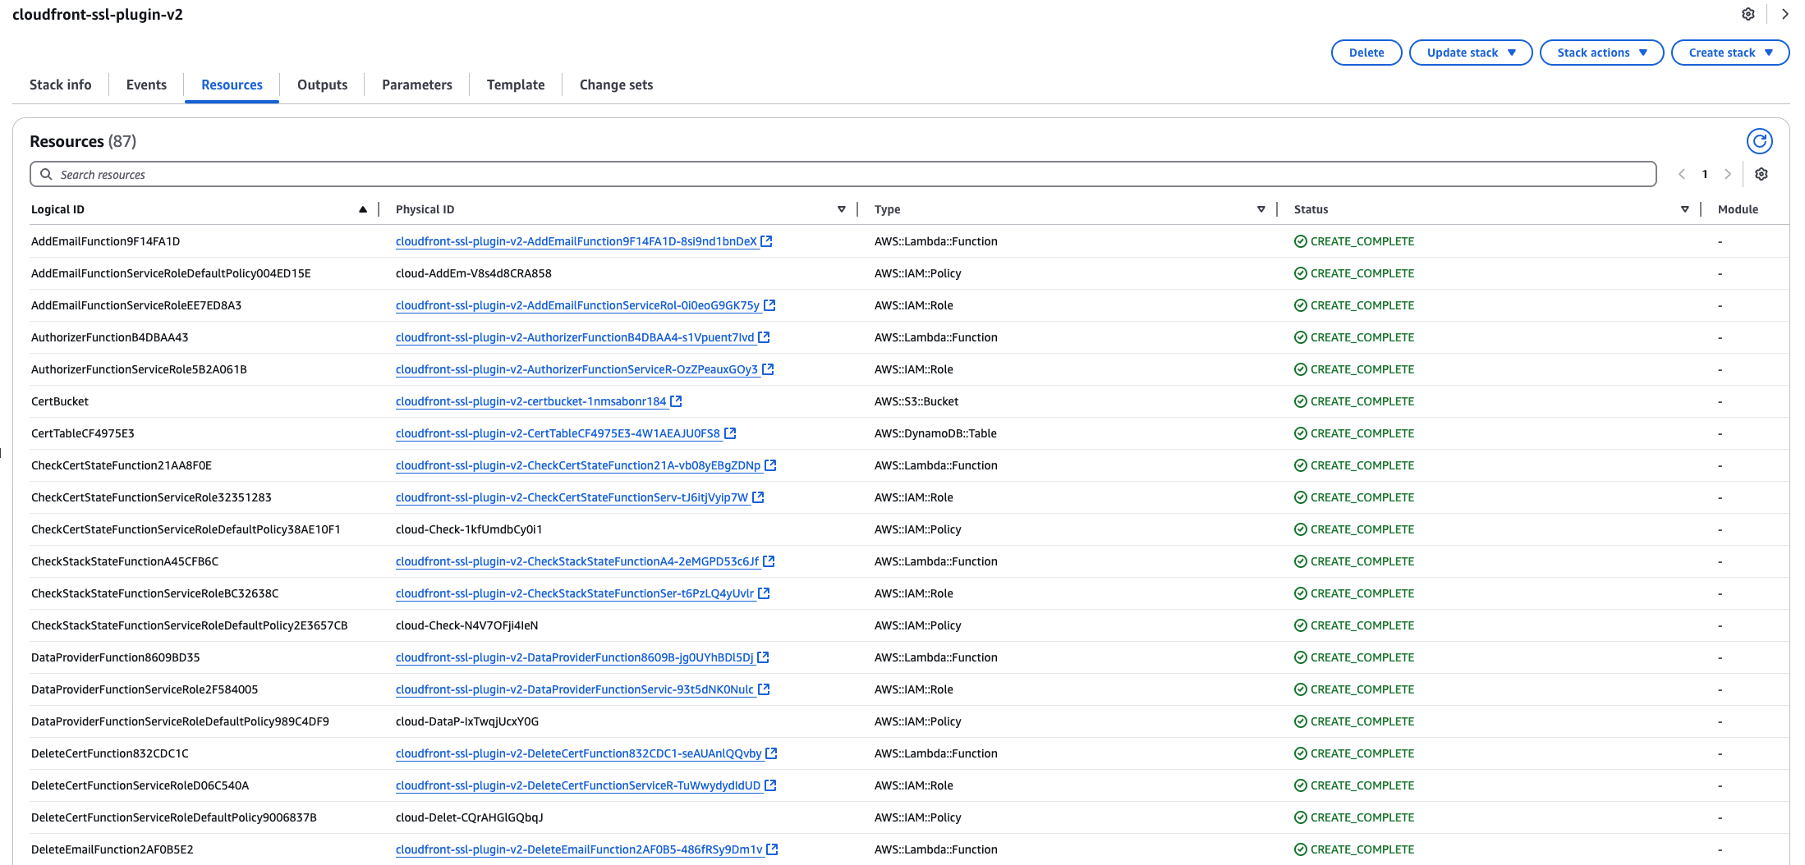
Task: Click stack title cloudfront-ssl-plugin-v2
Action: [x=98, y=15]
